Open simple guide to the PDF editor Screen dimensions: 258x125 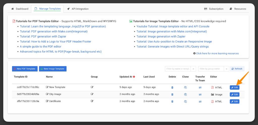[x=41, y=46]
